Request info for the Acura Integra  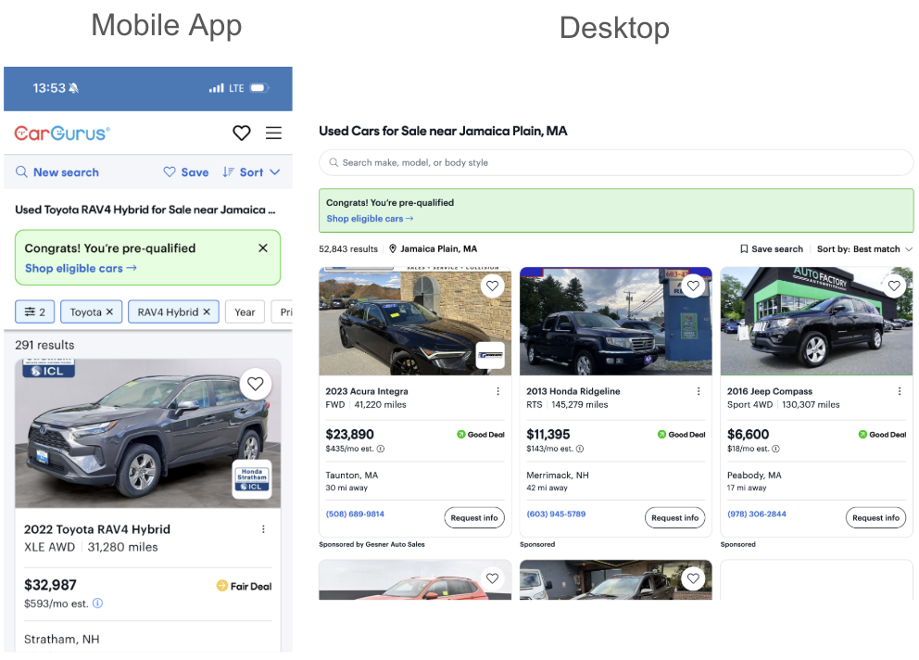[474, 517]
